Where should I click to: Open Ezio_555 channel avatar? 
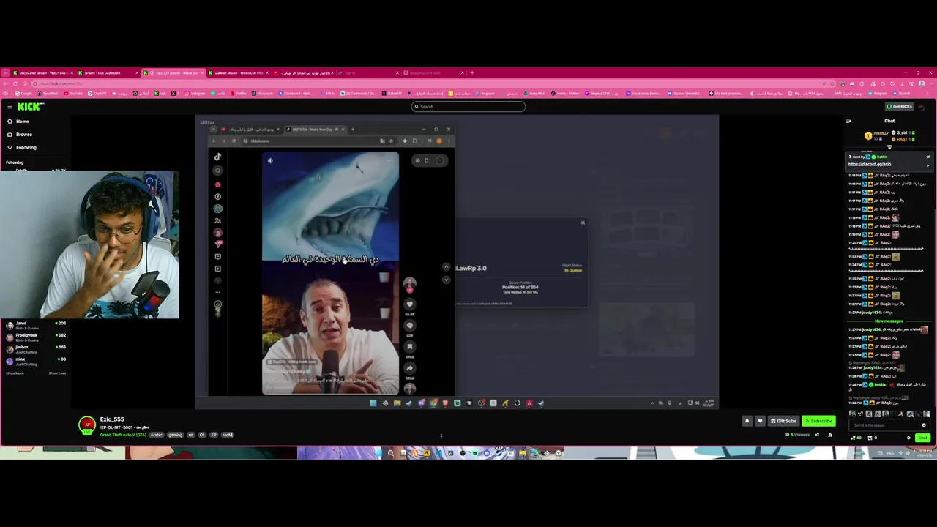point(87,425)
